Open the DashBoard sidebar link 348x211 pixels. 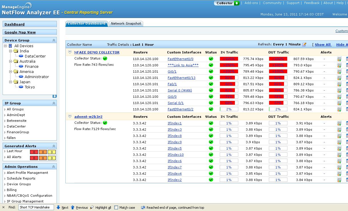(x=15, y=24)
